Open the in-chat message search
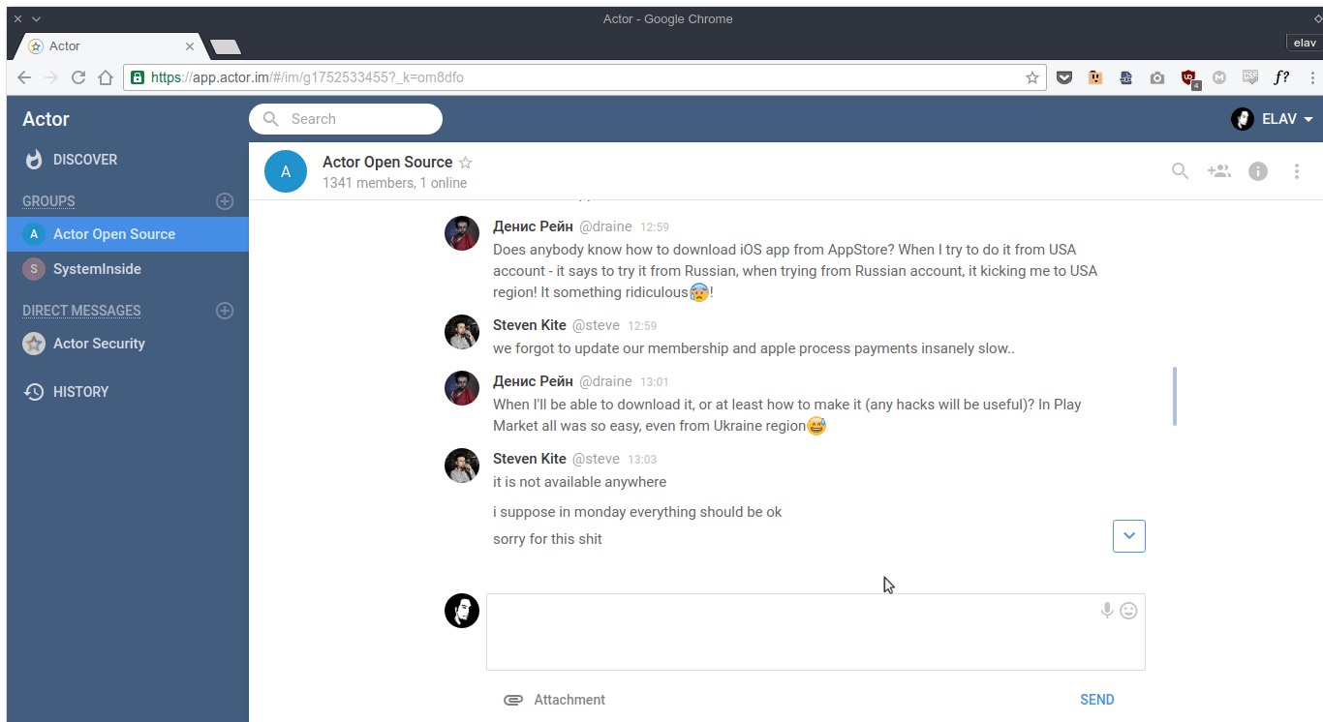The image size is (1323, 722). (x=1180, y=170)
